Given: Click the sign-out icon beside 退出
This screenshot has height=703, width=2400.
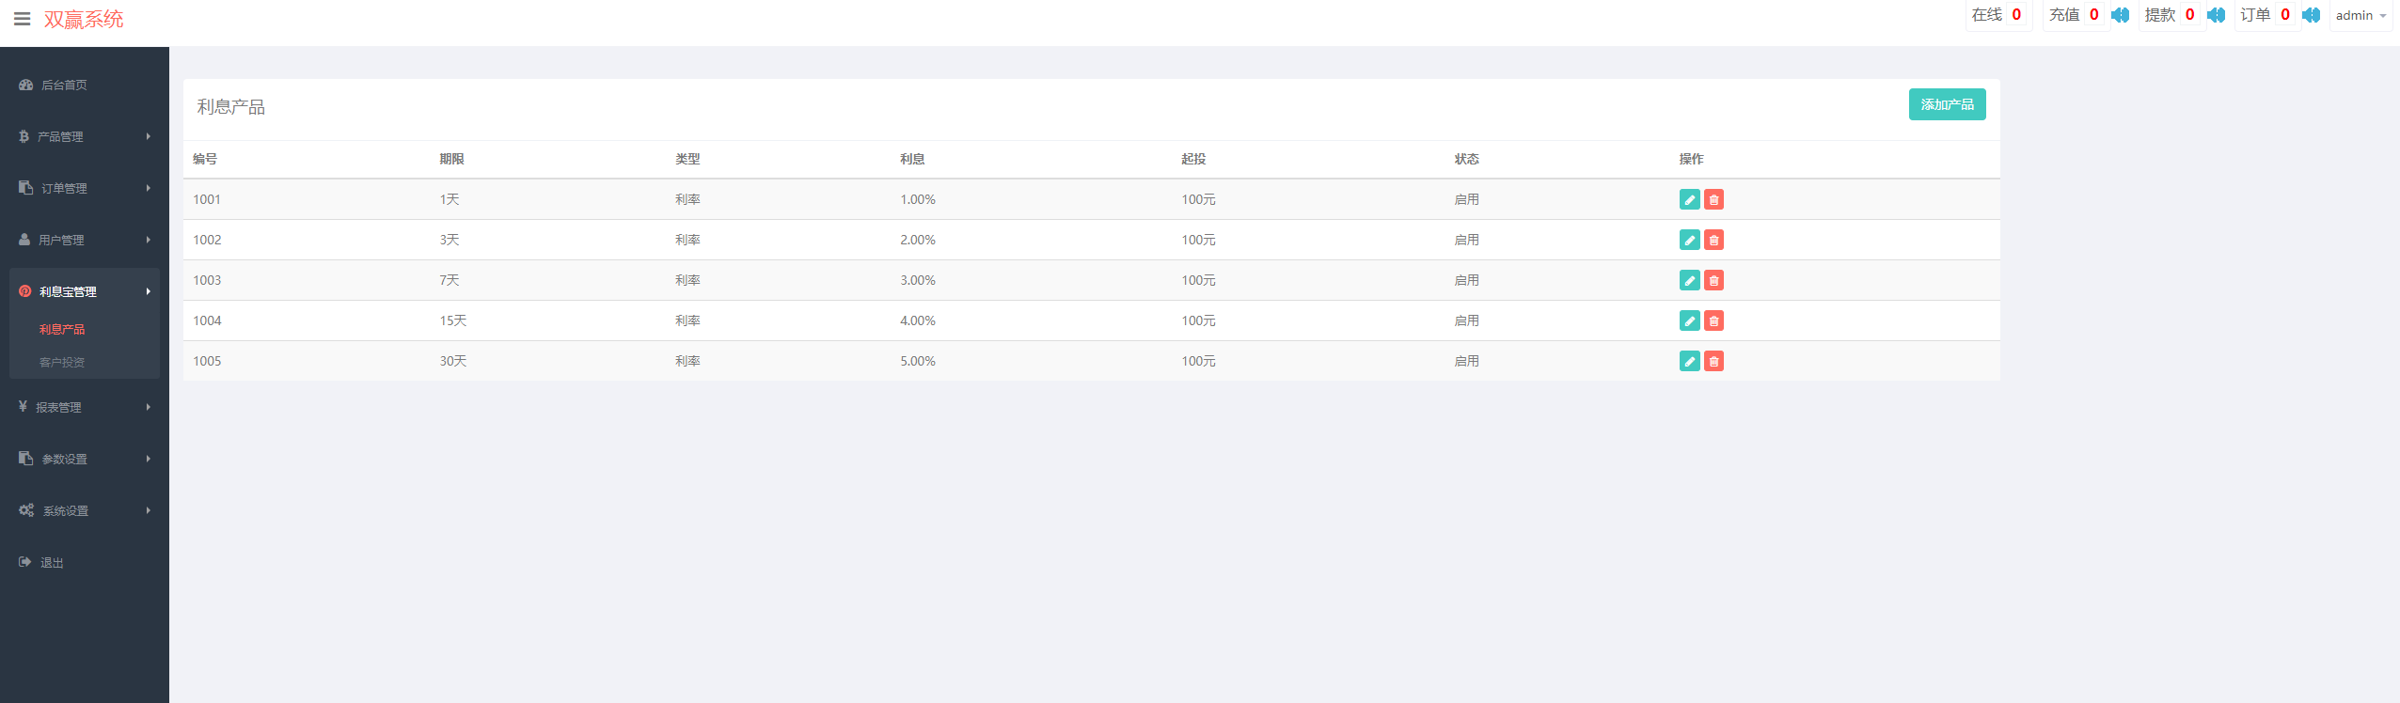Looking at the screenshot, I should click(25, 562).
